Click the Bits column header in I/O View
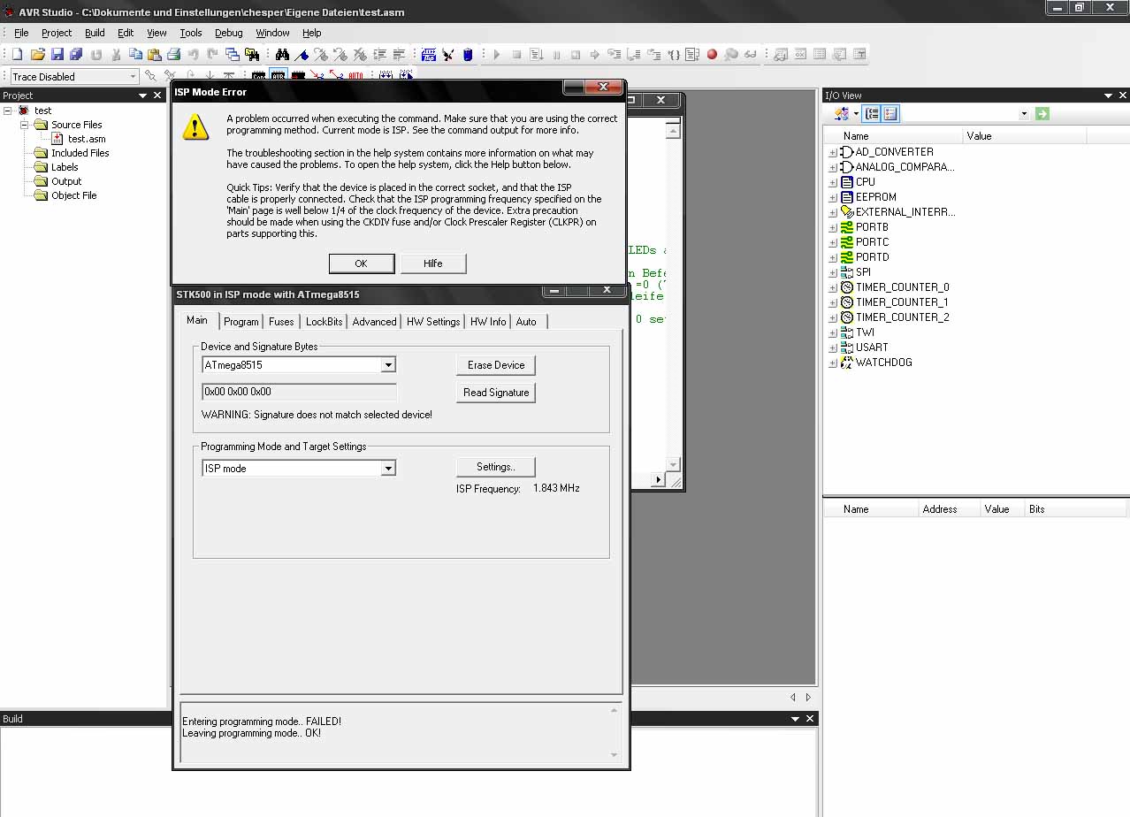The image size is (1130, 817). click(1075, 509)
